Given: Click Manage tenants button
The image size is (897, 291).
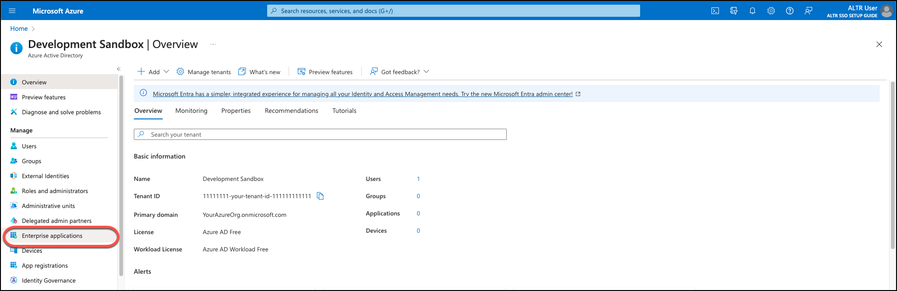Looking at the screenshot, I should point(204,72).
